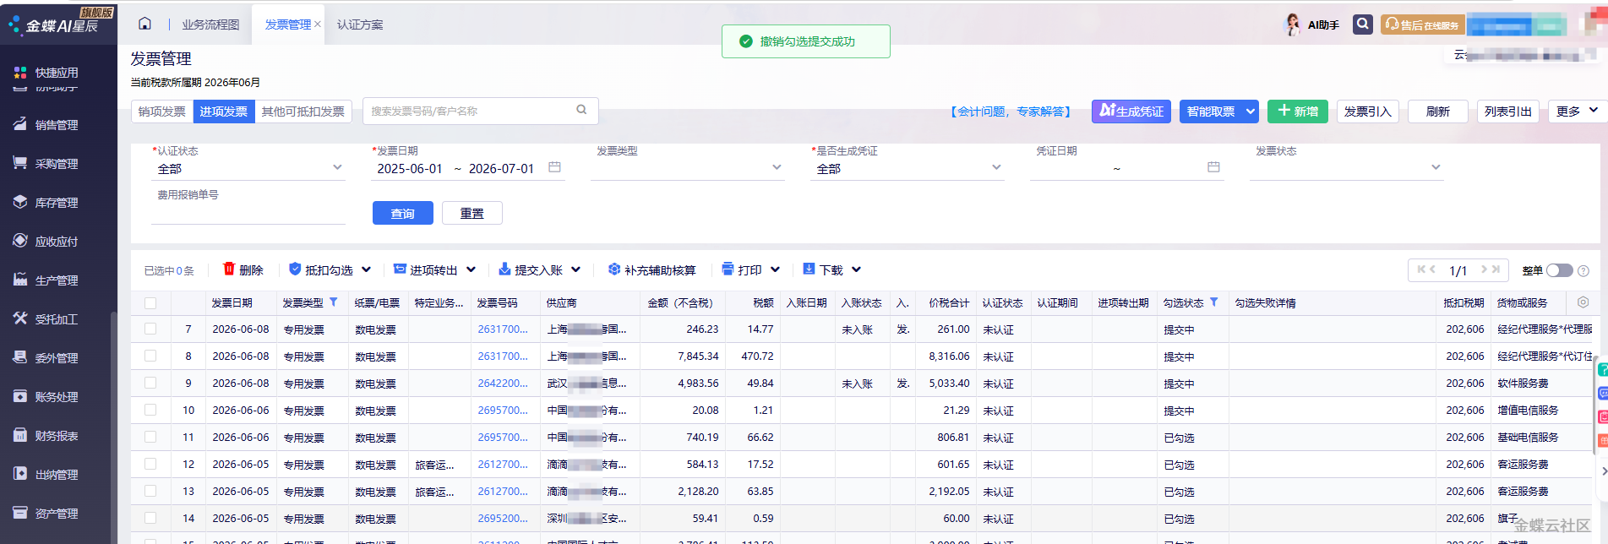Tick checkbox for row 7

click(x=150, y=329)
